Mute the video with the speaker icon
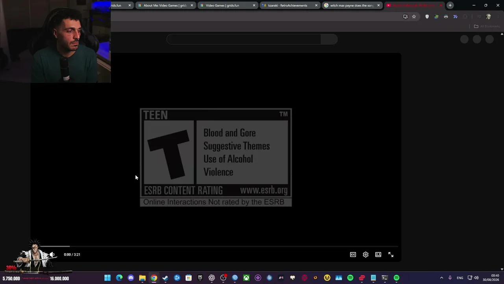The width and height of the screenshot is (504, 284). click(52, 254)
